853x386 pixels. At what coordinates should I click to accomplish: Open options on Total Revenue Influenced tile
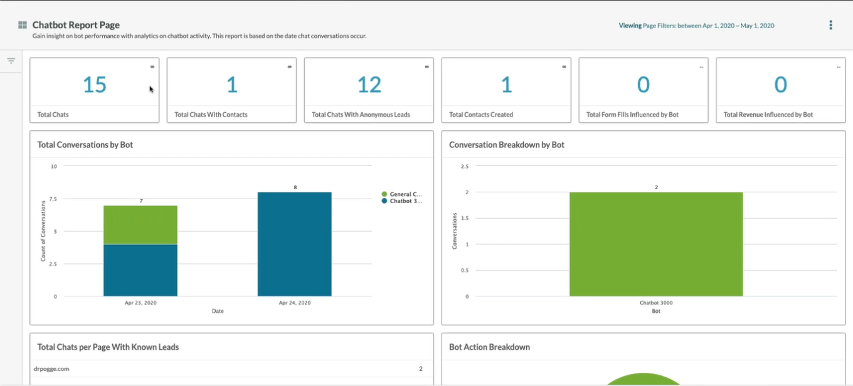tap(839, 67)
